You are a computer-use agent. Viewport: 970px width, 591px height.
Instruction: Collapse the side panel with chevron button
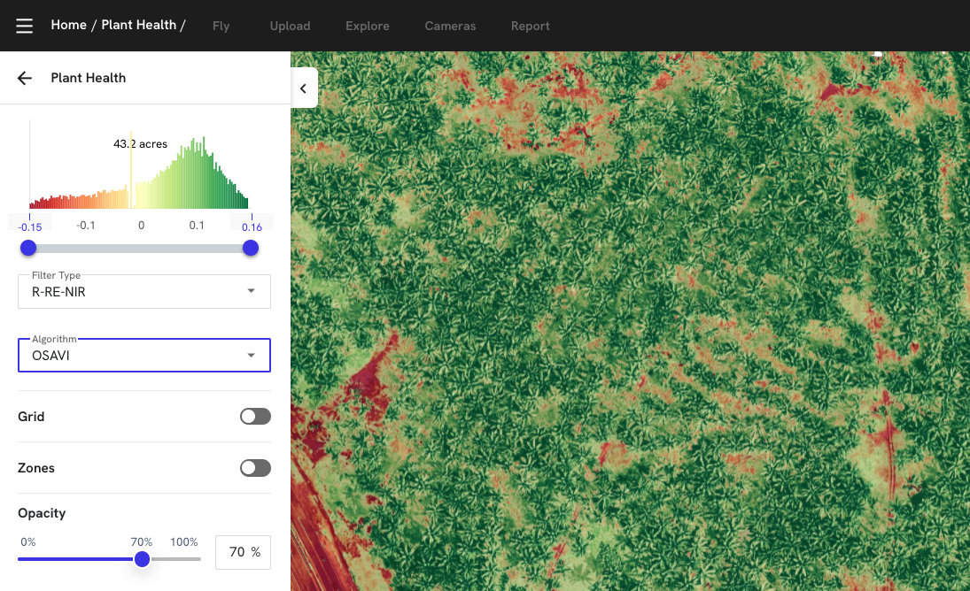pyautogui.click(x=304, y=88)
